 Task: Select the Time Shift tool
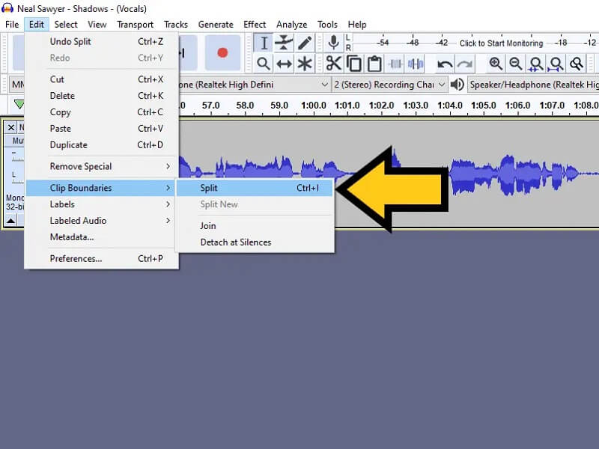283,64
